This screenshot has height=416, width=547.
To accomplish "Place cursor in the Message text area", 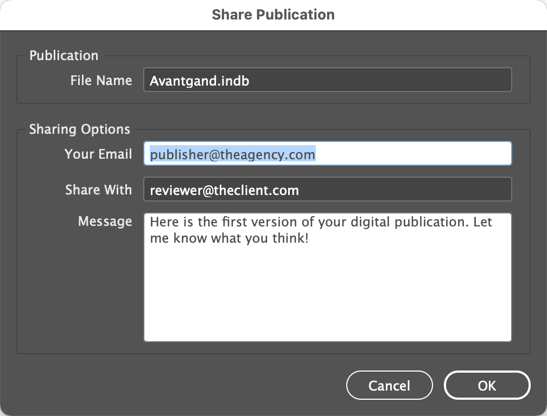I will point(328,277).
